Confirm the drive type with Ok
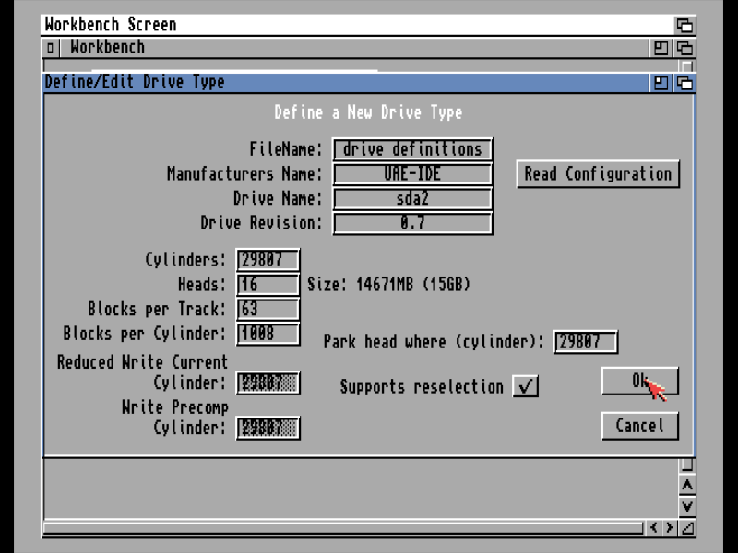 639,381
